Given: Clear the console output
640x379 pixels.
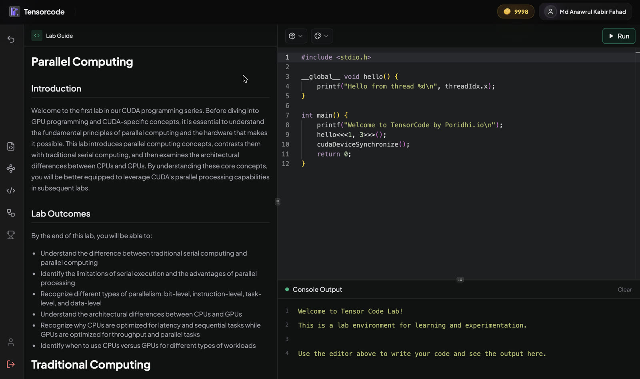Looking at the screenshot, I should point(624,290).
